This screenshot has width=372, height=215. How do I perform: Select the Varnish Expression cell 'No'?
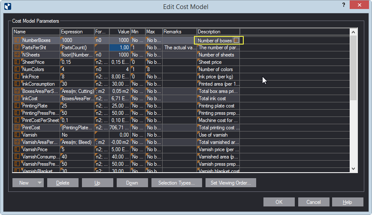[77, 135]
